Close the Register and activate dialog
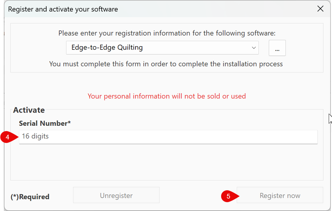This screenshot has width=332, height=211. pyautogui.click(x=320, y=9)
